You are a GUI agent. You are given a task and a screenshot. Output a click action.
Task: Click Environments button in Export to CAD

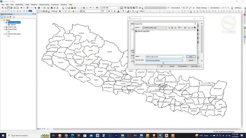coord(183,66)
